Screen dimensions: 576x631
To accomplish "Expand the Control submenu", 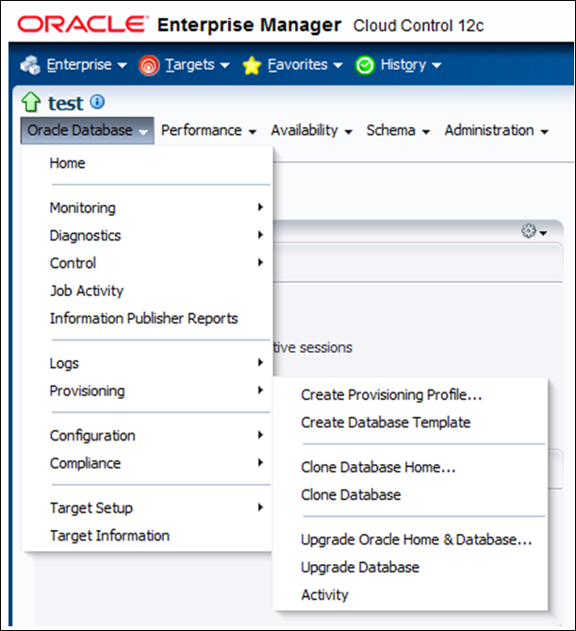I will pyautogui.click(x=148, y=263).
